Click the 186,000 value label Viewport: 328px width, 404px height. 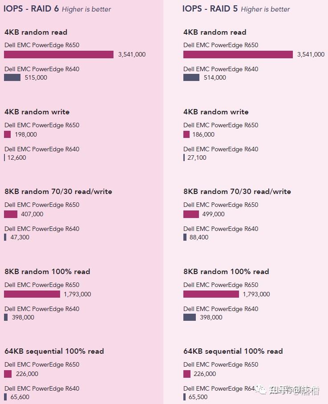[x=203, y=134]
